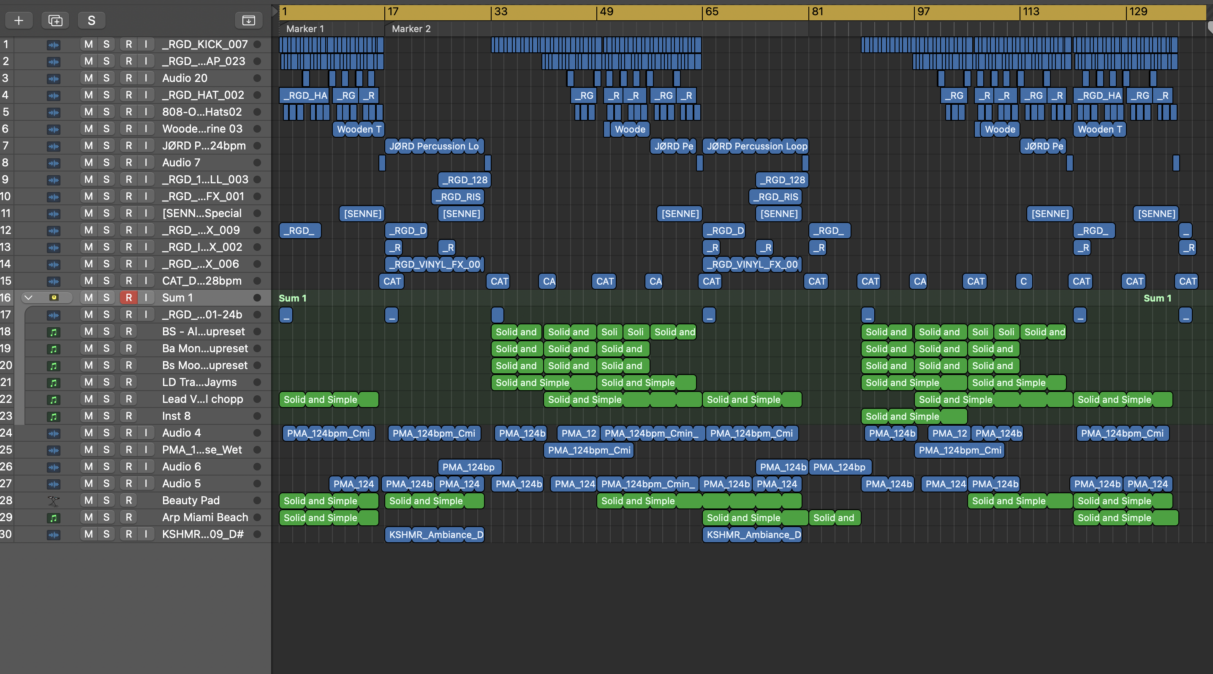
Task: Click audio icon of 808-O...Hats02 track
Action: point(54,112)
